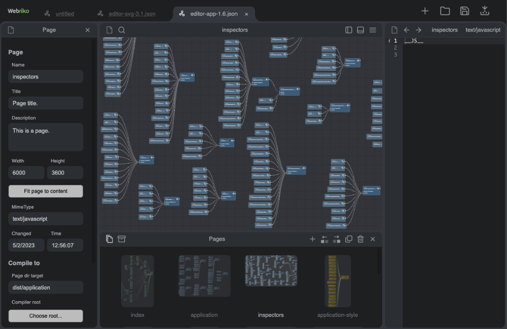The height and width of the screenshot is (329, 507).
Task: Toggle the left sidebar panel layout icon
Action: click(x=349, y=30)
